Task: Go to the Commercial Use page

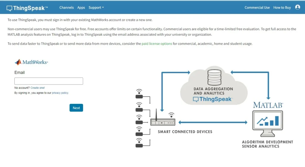Action: pos(257,7)
